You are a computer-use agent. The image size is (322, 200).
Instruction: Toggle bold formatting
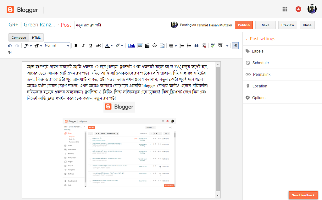coord(76,46)
